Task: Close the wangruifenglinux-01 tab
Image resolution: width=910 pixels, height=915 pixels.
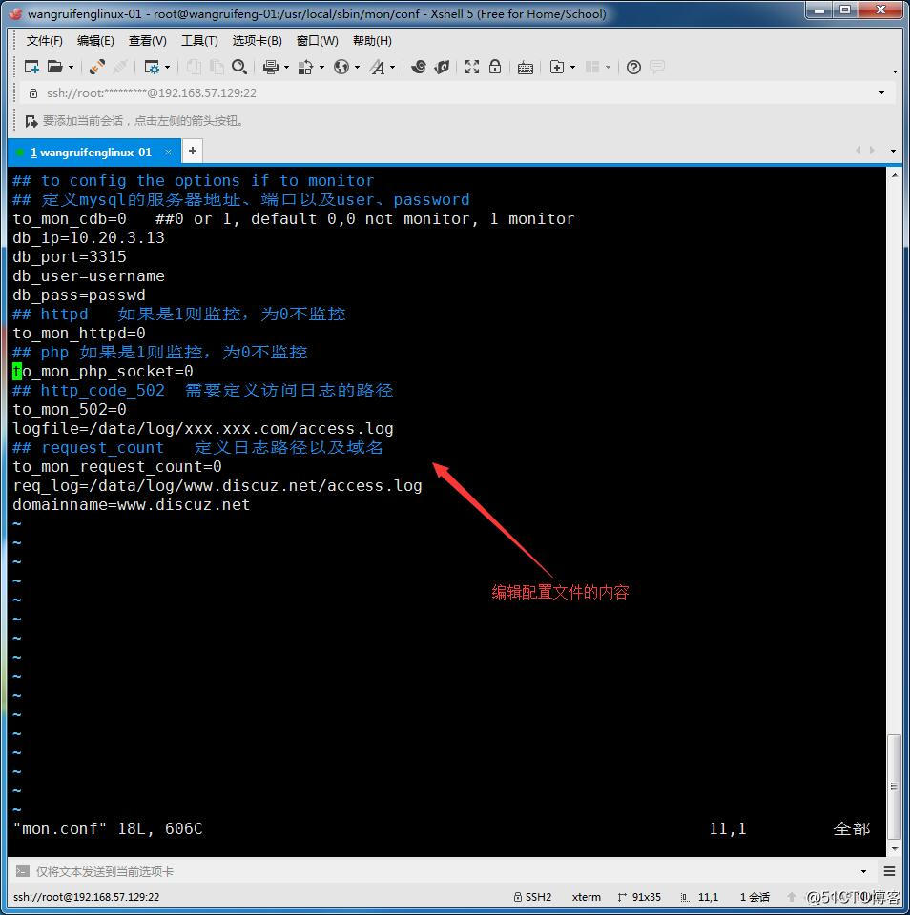Action: point(168,152)
